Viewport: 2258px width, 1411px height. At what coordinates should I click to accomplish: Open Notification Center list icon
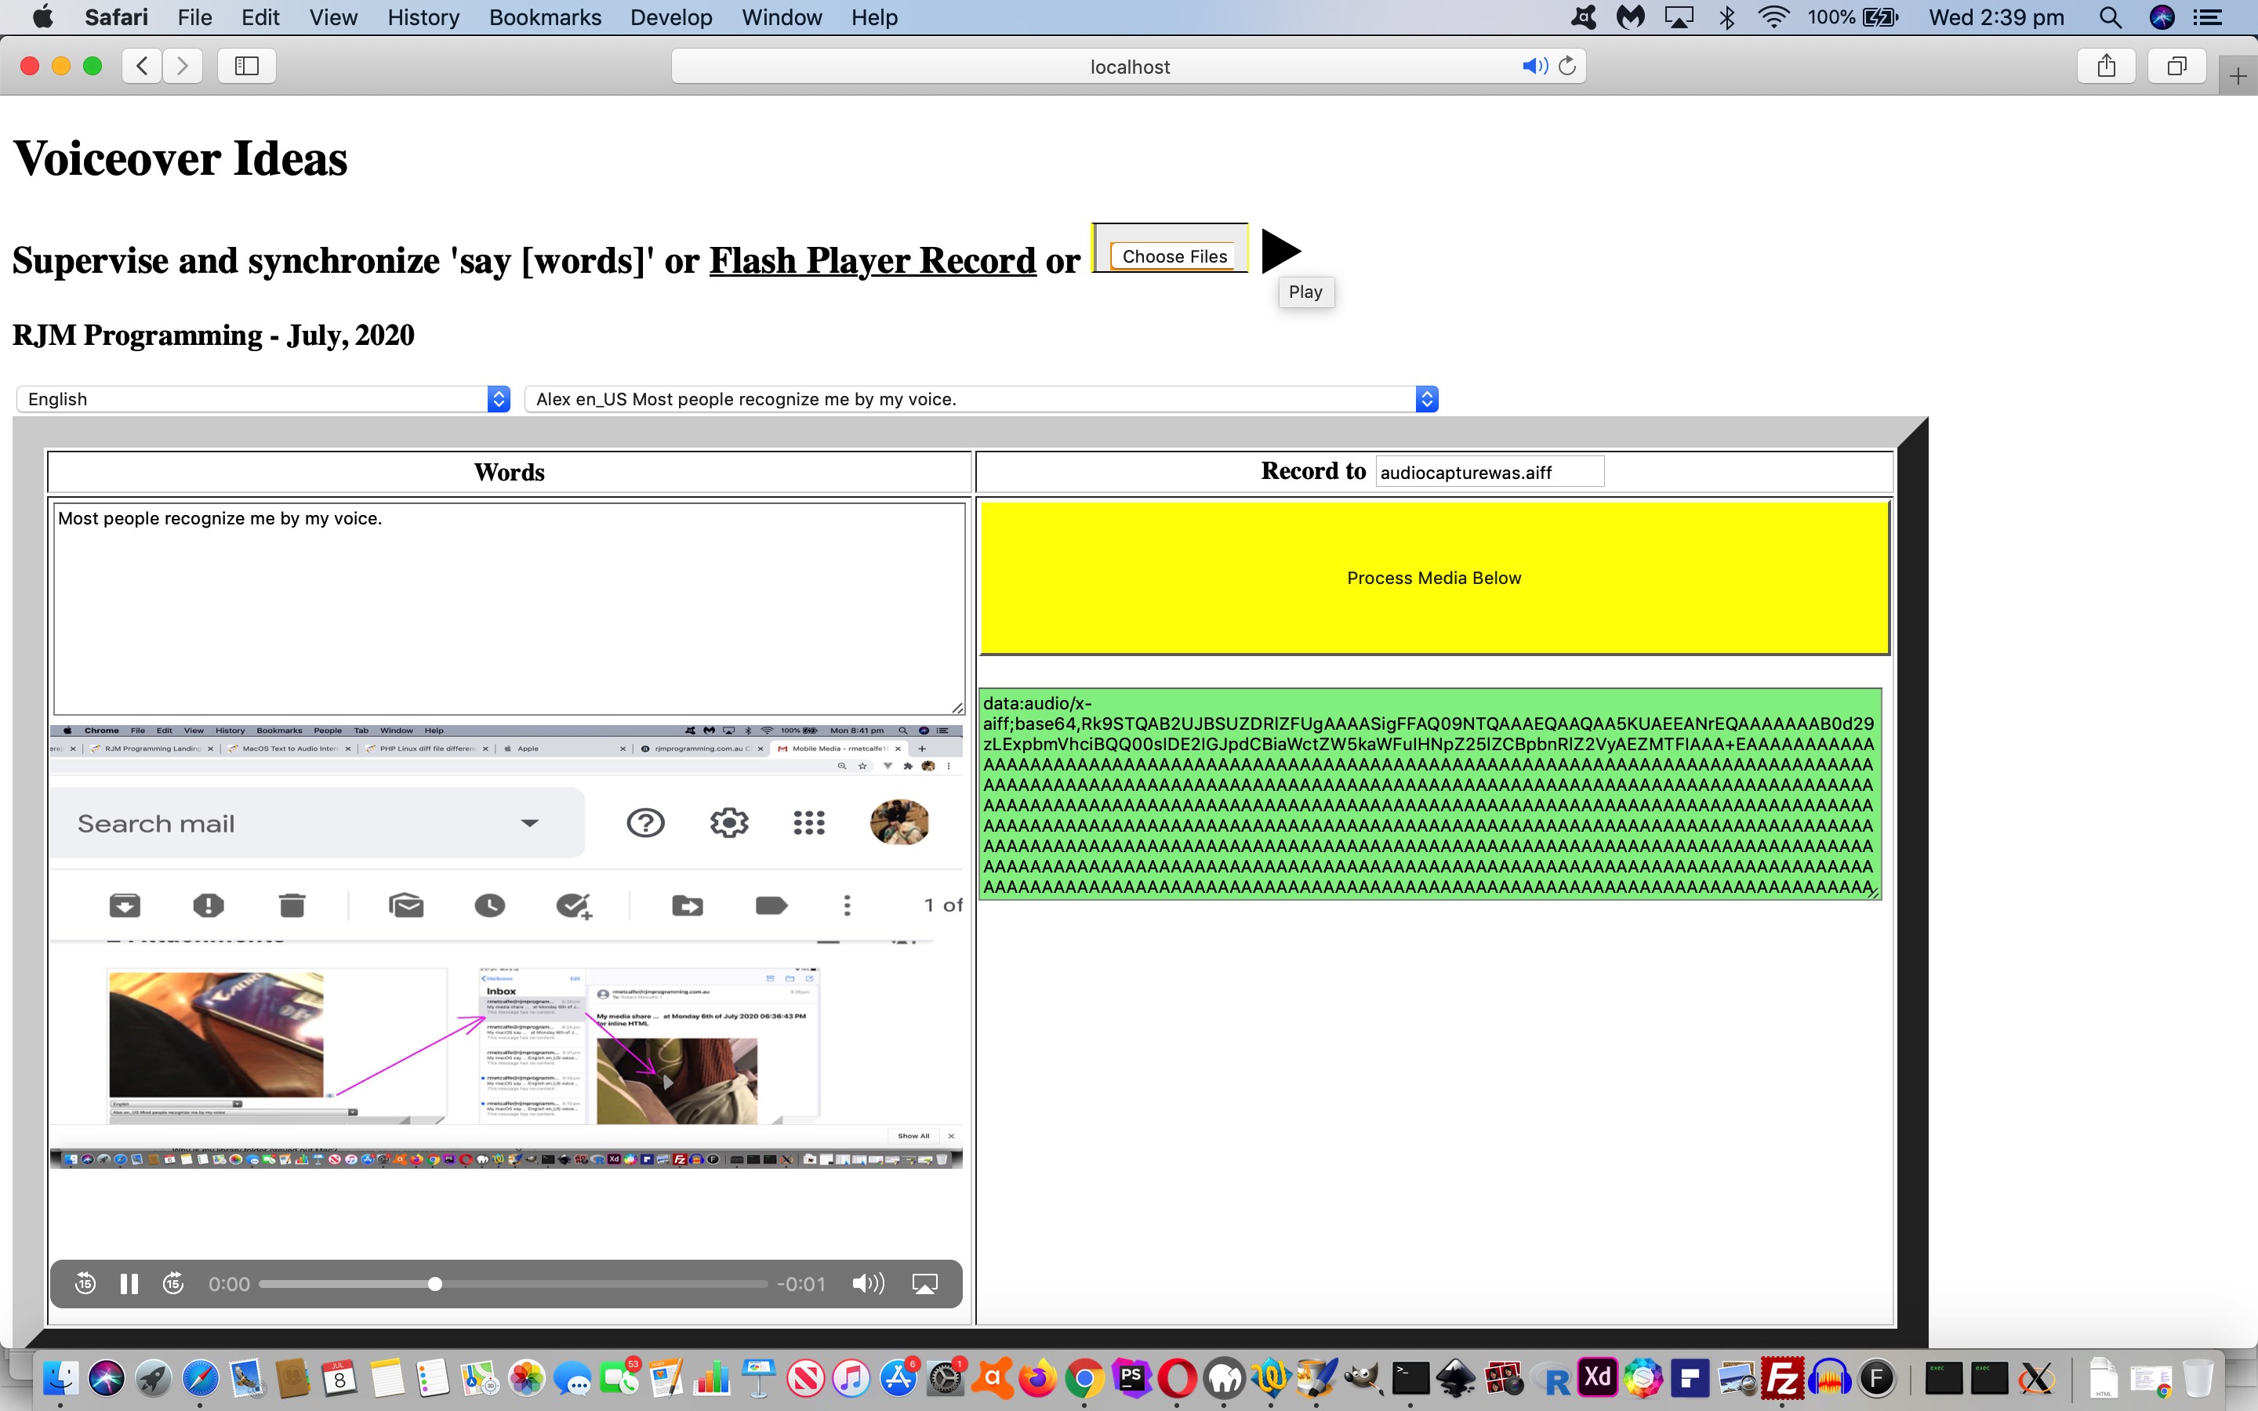pyautogui.click(x=2207, y=16)
